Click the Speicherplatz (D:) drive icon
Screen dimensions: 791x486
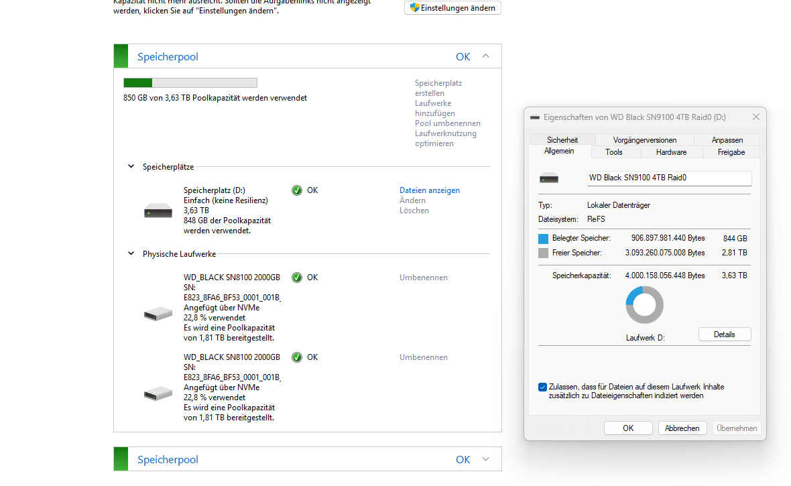click(158, 211)
